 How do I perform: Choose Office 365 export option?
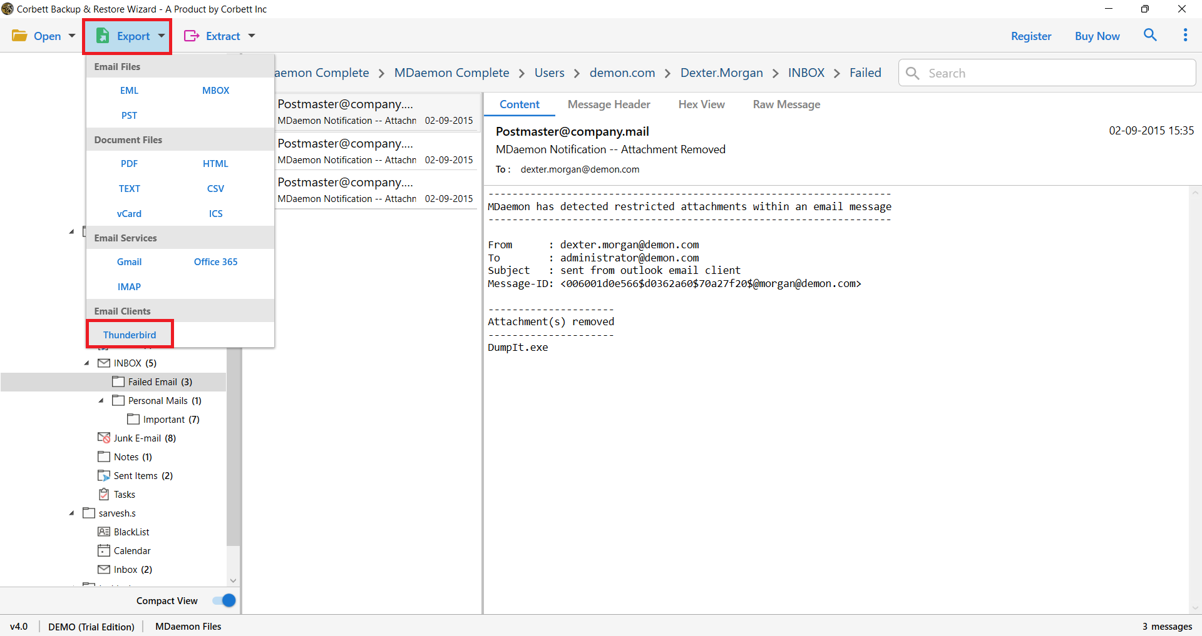[215, 261]
